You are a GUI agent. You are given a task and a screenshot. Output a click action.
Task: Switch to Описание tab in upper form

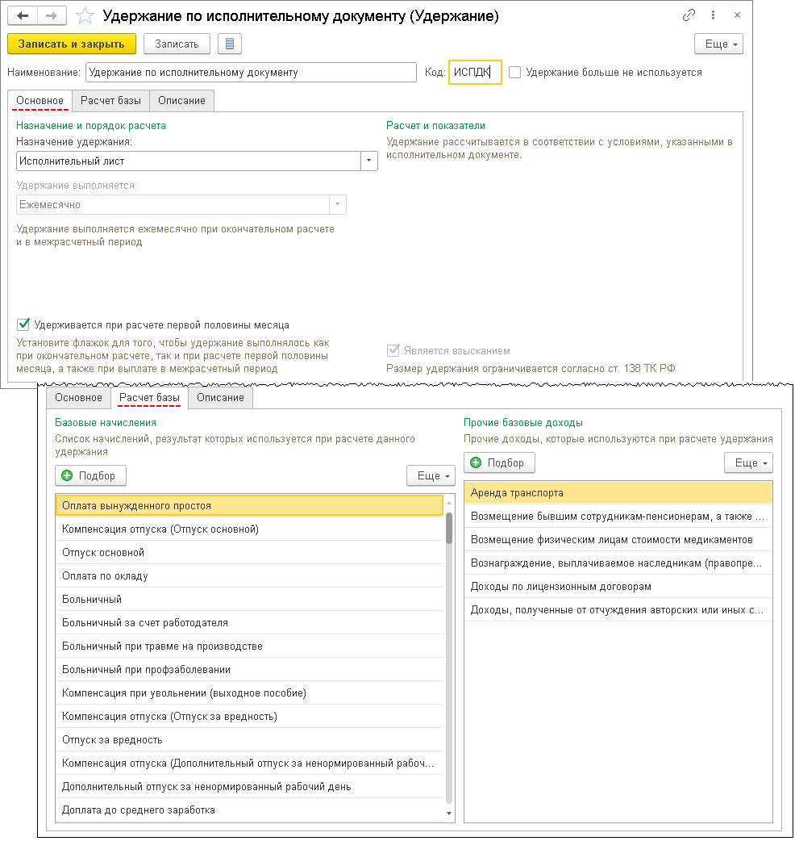click(x=181, y=101)
